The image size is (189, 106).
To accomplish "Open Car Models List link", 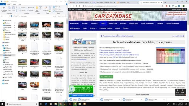I will [x=178, y=36].
